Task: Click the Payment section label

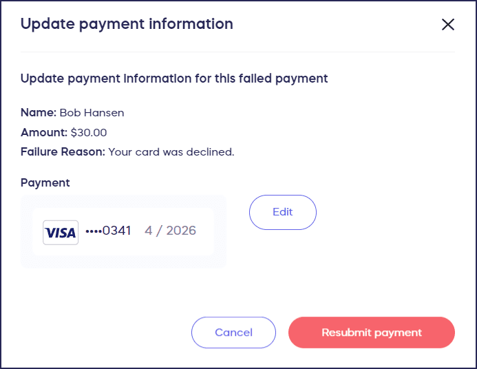Action: (x=45, y=182)
